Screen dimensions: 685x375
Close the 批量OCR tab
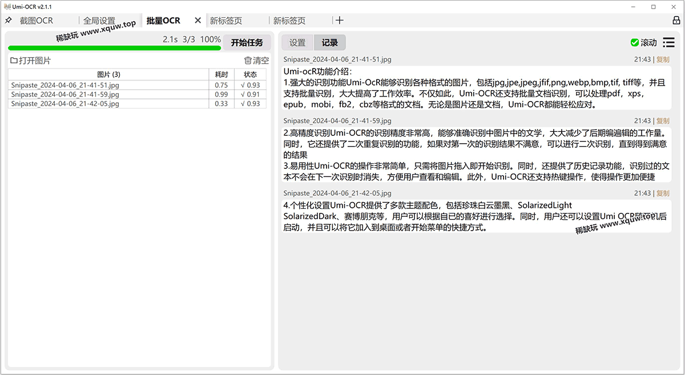coord(198,20)
